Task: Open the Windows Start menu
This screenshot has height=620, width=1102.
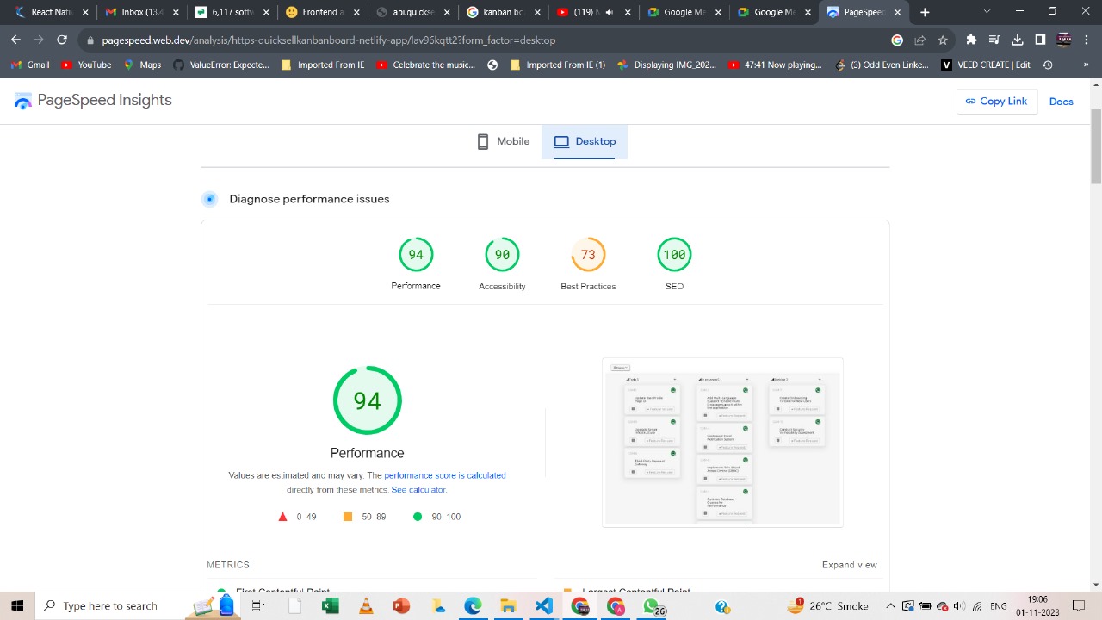Action: tap(17, 606)
